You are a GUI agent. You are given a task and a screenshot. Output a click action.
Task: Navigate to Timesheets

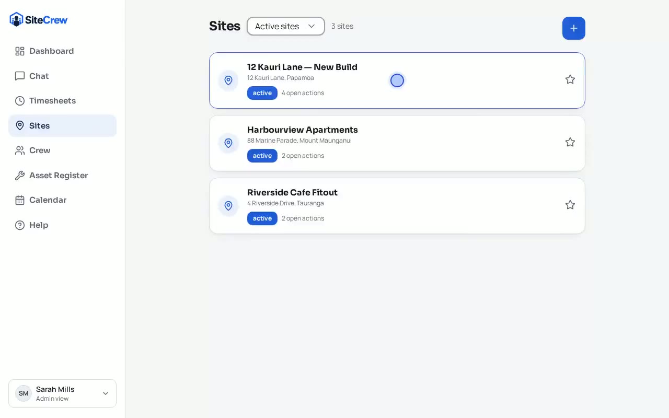click(62, 101)
